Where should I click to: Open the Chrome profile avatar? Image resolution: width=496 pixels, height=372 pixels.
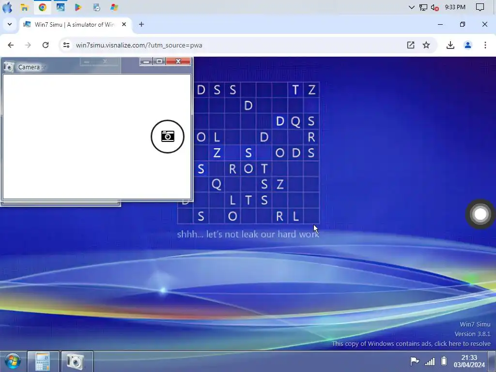(x=468, y=45)
